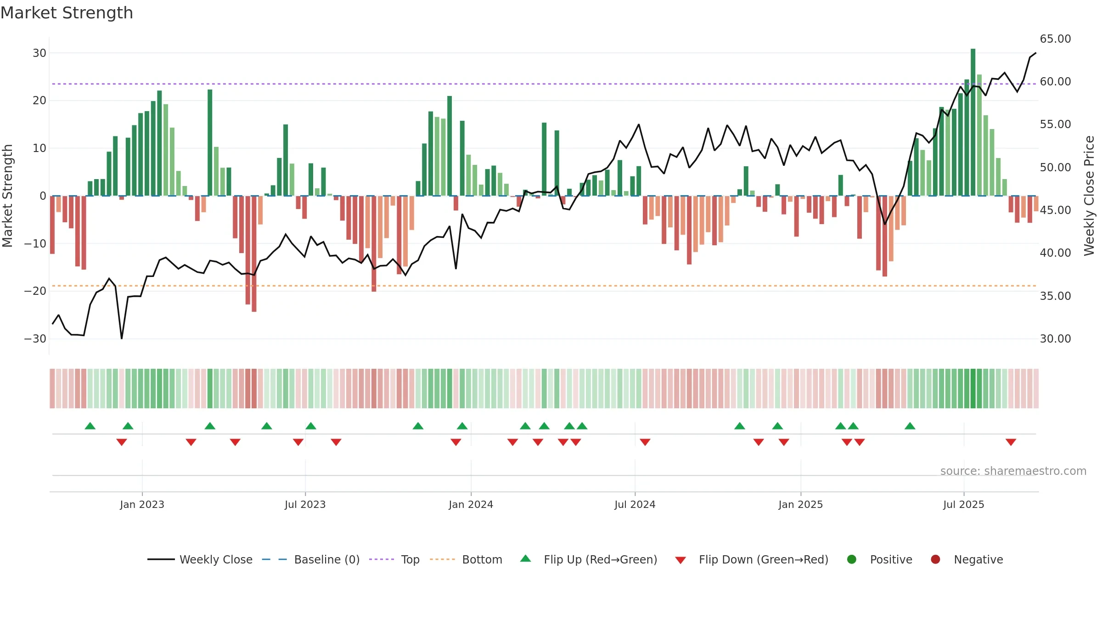Click the 35.00 price axis value
The width and height of the screenshot is (1102, 620).
pos(1055,296)
